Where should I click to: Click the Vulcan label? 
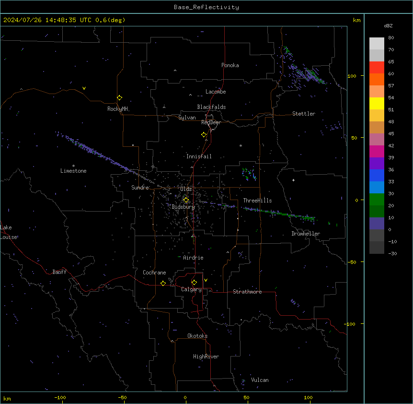point(260,380)
